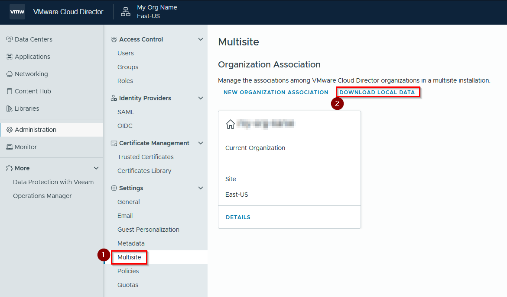Click the blurred organization name on card
This screenshot has height=297, width=507.
click(x=265, y=124)
